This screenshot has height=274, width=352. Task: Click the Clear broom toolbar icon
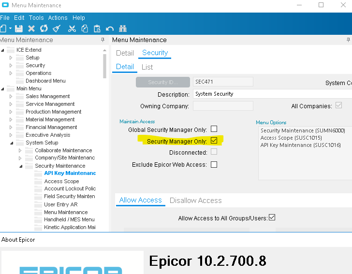click(57, 29)
